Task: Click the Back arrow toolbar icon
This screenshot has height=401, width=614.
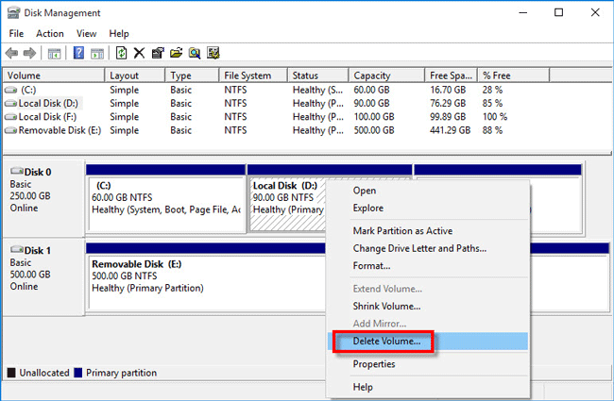Action: click(x=11, y=53)
